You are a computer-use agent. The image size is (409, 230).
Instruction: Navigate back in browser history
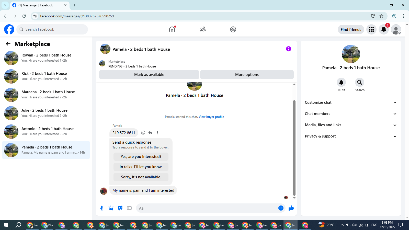tap(6, 16)
